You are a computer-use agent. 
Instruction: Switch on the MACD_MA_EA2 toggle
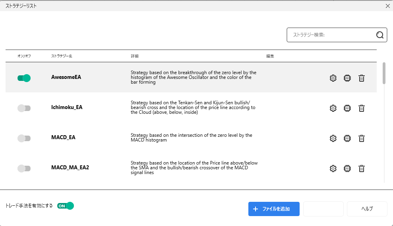[x=24, y=169]
